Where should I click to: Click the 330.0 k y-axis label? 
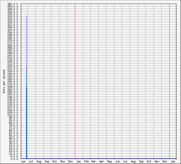coord(13,17)
